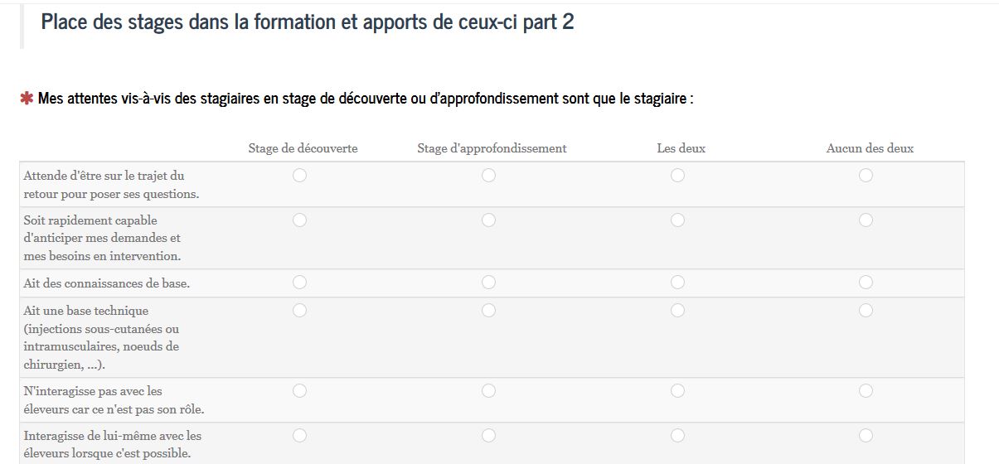Select 'Stage de découverte' for 'Interagisse de lui-même' row
Screen dimensions: 999x464
click(x=299, y=435)
